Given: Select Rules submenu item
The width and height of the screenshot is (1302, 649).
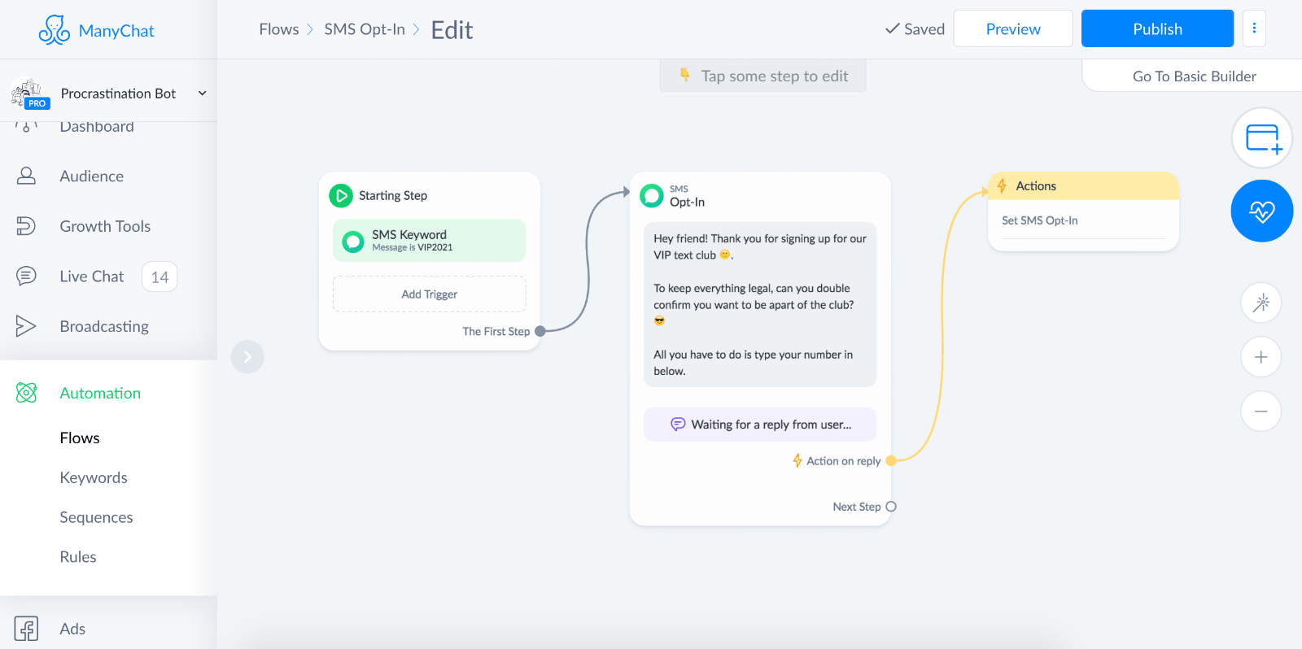Looking at the screenshot, I should [78, 557].
